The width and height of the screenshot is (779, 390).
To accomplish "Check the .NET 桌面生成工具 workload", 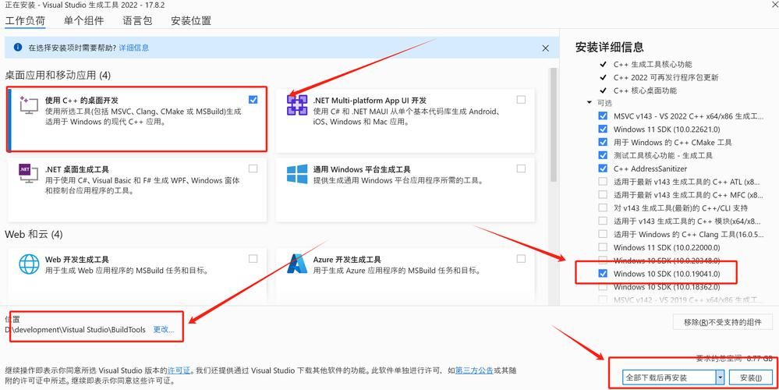I will click(x=253, y=169).
